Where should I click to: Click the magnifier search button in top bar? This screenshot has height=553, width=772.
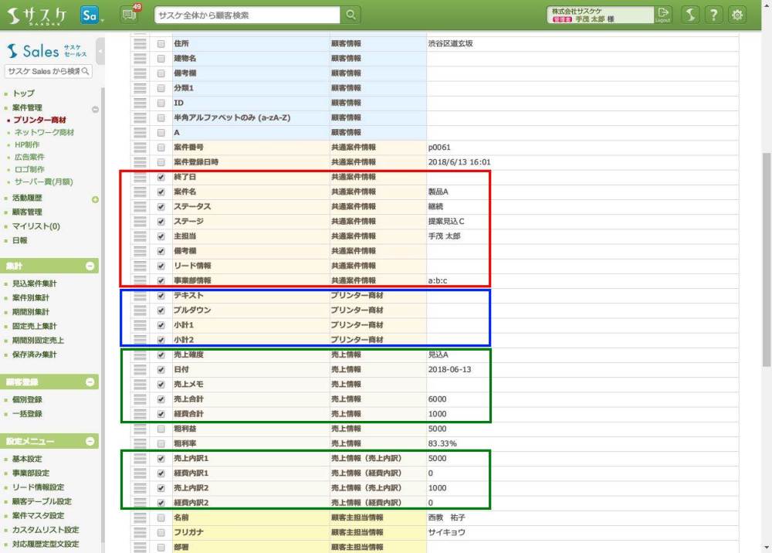pos(350,15)
